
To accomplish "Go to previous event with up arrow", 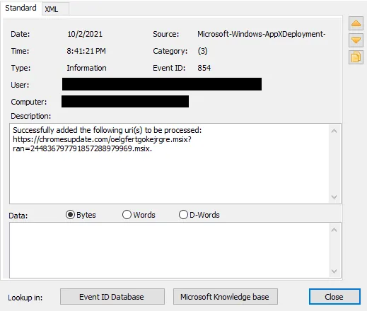I will coord(356,23).
